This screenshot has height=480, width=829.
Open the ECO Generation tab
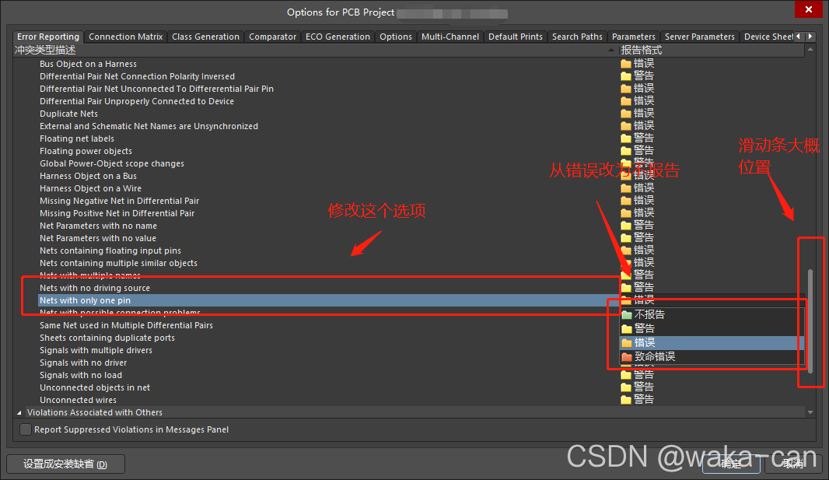pos(336,37)
